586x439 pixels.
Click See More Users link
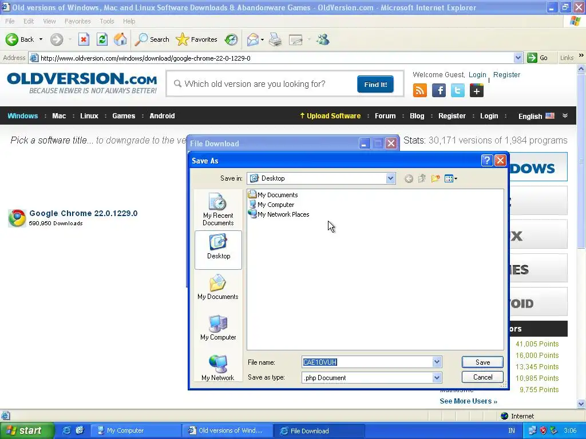468,401
